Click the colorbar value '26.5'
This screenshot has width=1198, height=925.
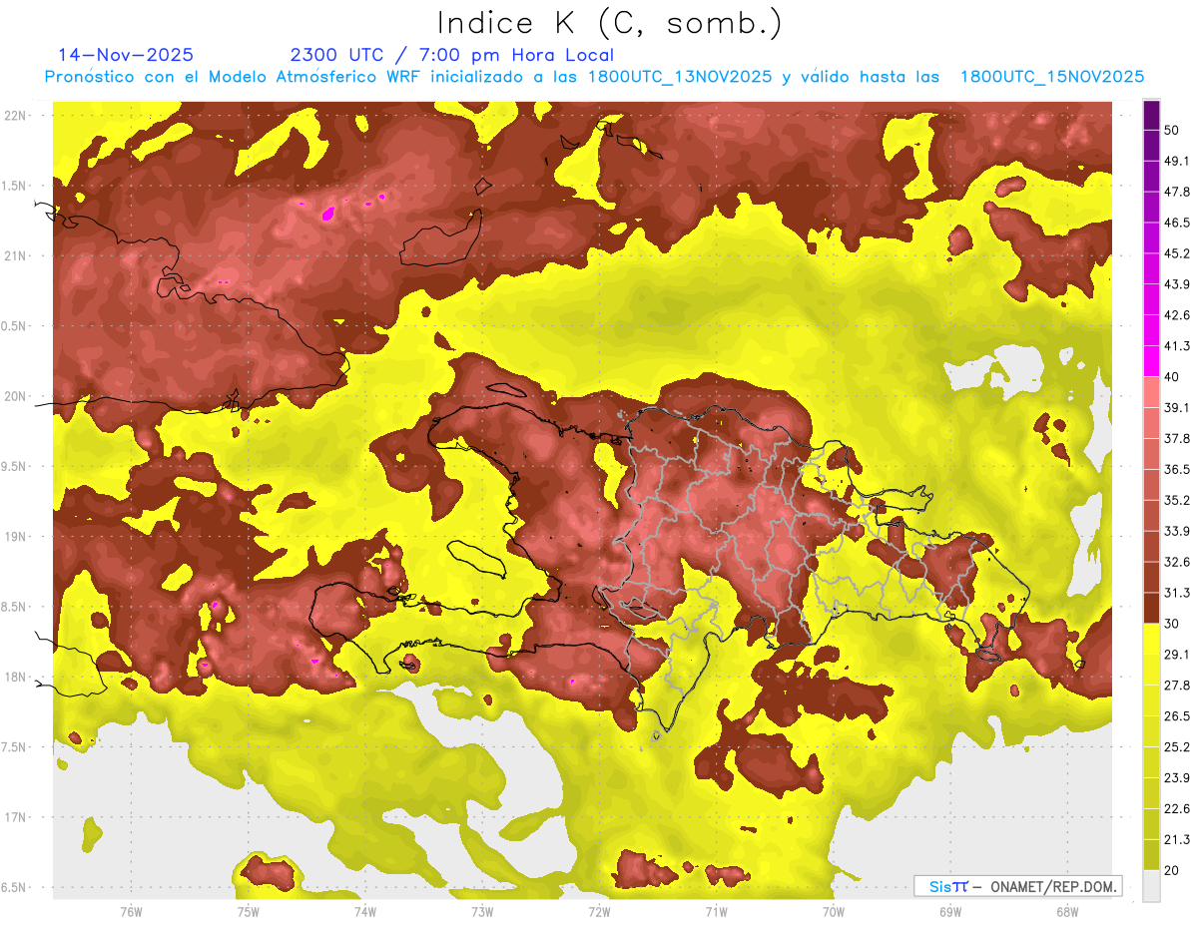[x=1176, y=716]
